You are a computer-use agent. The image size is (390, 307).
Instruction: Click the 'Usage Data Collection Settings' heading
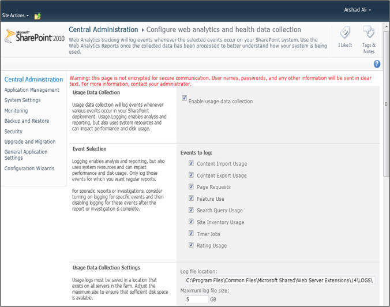point(106,268)
